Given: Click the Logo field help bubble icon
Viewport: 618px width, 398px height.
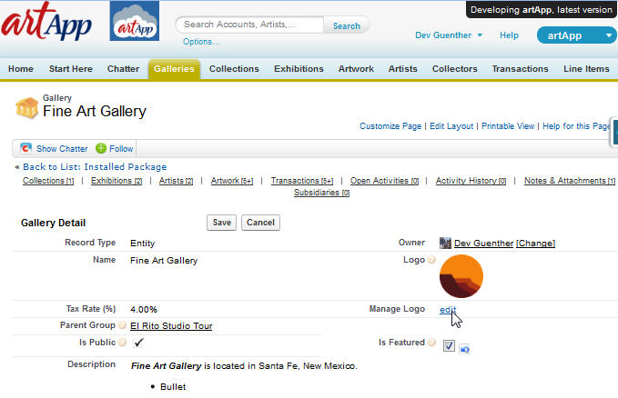Looking at the screenshot, I should click(431, 261).
